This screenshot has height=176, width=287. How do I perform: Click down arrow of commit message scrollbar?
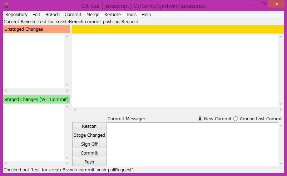click(x=281, y=164)
